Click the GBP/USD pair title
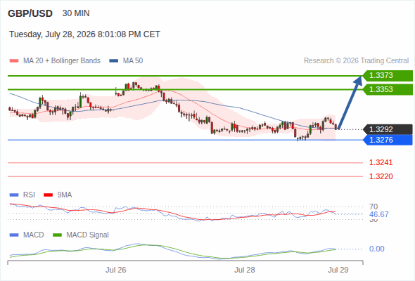The image size is (415, 281). (x=30, y=13)
